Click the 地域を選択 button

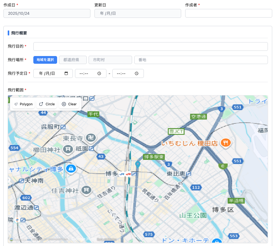pos(45,60)
